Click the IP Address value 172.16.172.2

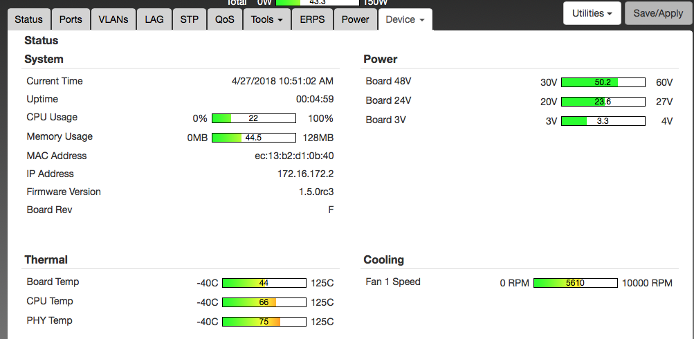click(x=305, y=174)
